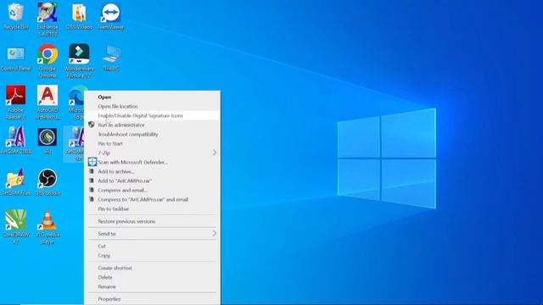Select the VLC media player shortcut
The width and height of the screenshot is (543, 305).
click(48, 220)
